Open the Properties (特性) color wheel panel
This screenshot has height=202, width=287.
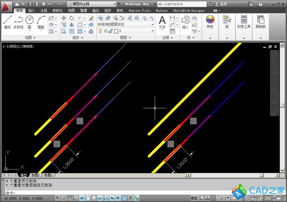tap(210, 22)
